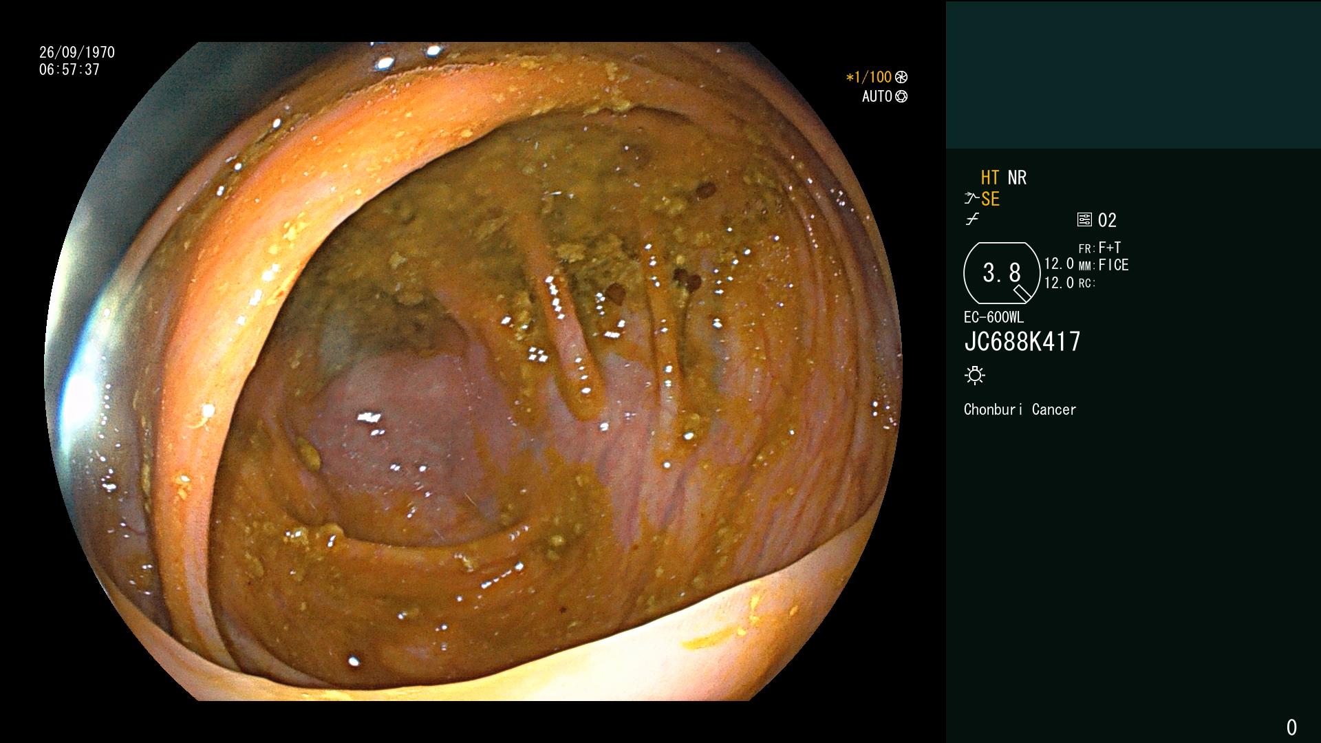Click the endoscopic colon image view
Viewport: 1321px width, 743px height.
click(x=473, y=371)
